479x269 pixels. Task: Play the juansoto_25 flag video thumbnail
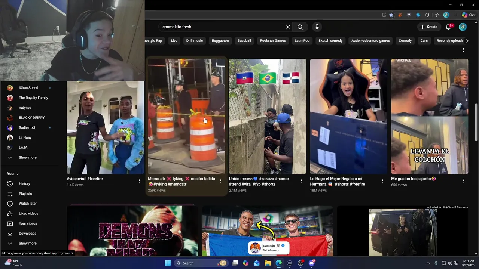[x=268, y=231]
